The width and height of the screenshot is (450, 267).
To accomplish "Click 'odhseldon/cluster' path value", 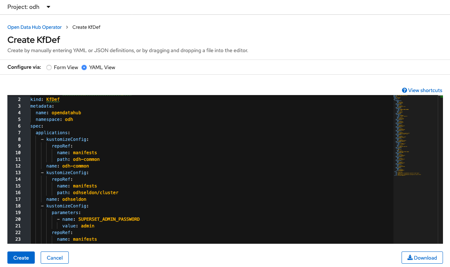I will pos(95,193).
